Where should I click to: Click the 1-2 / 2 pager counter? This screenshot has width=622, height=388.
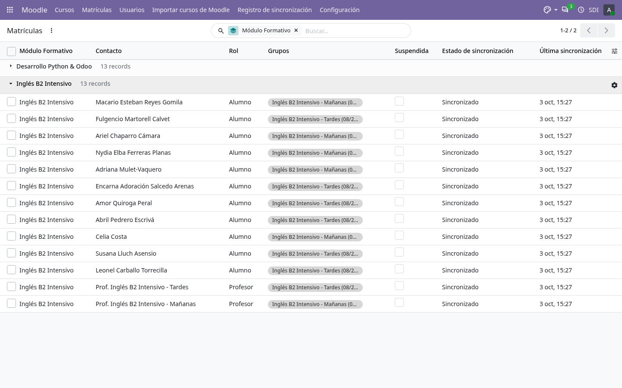pyautogui.click(x=568, y=31)
